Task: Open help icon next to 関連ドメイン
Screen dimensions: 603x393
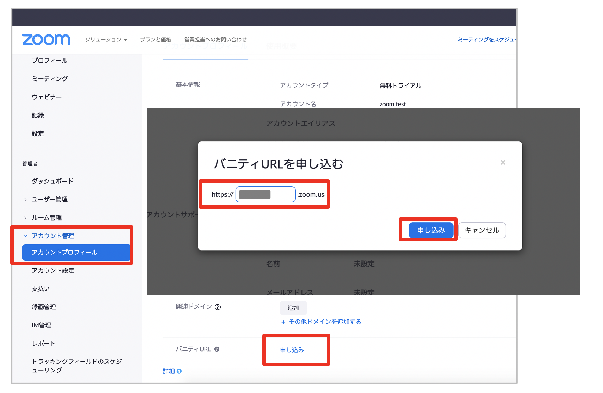Action: pyautogui.click(x=218, y=307)
